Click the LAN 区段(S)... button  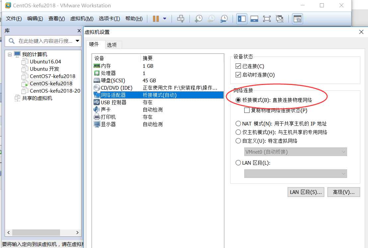[306, 192]
